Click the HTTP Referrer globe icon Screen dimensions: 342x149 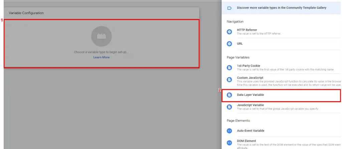229,32
